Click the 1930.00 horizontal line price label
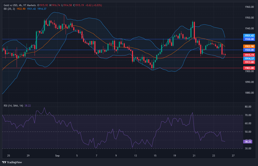 pos(249,39)
